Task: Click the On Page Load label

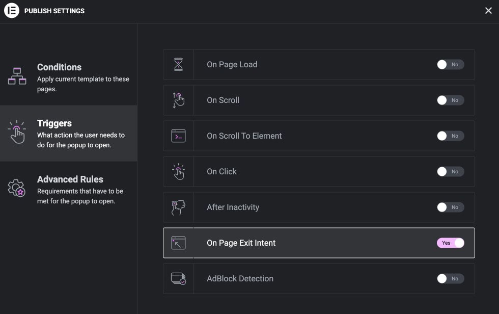Action: pos(232,65)
